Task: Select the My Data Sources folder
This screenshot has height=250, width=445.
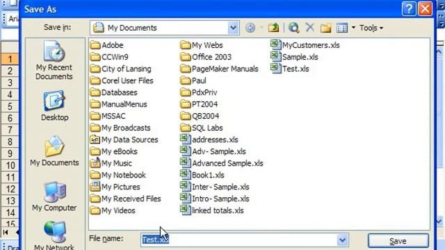Action: click(x=124, y=140)
